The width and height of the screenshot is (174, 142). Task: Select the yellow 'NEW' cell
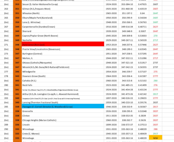coord(156,138)
